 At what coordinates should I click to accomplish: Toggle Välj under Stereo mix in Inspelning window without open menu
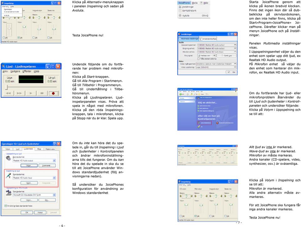pyautogui.click(x=225, y=216)
